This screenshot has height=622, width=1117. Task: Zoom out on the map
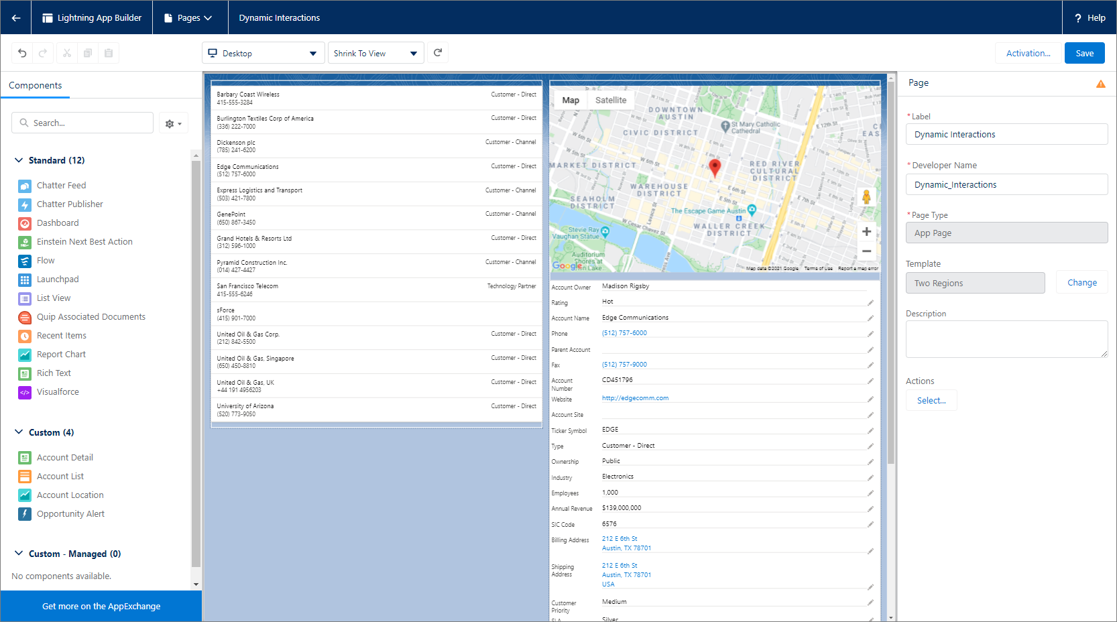[x=866, y=251]
